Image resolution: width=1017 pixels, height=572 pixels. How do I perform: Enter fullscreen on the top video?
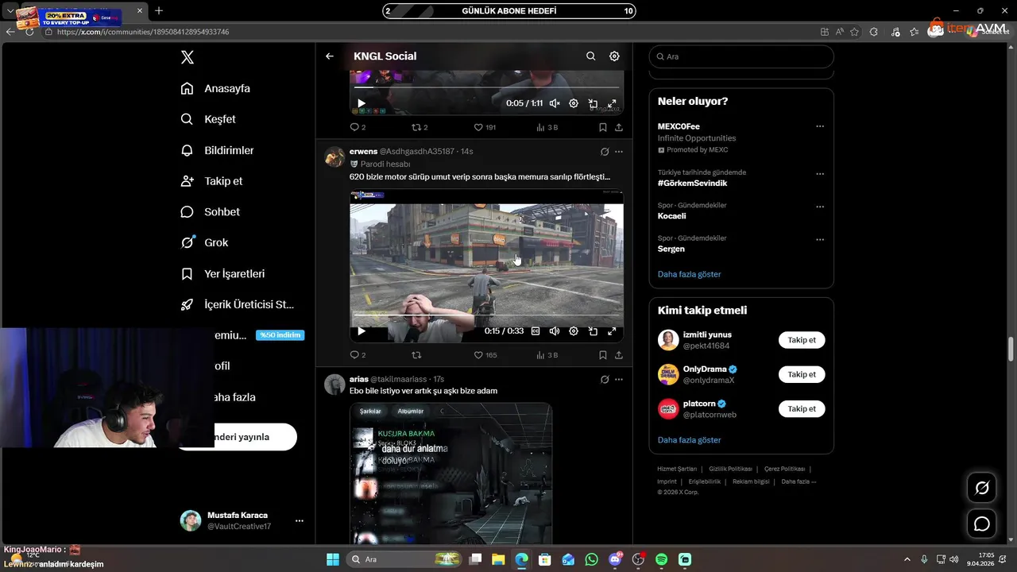pos(612,103)
